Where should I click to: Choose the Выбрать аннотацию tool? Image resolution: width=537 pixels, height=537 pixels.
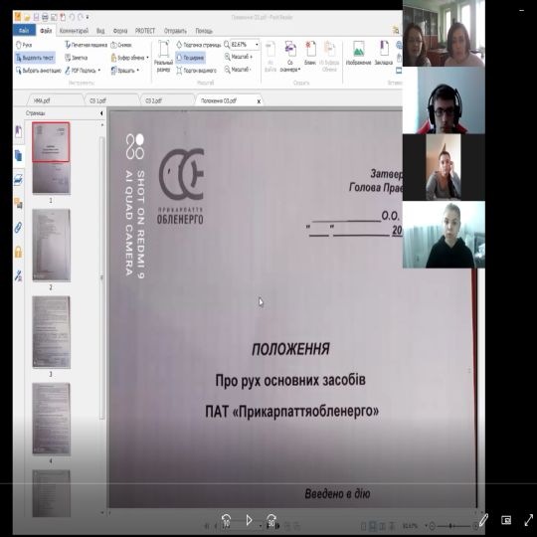pos(38,71)
